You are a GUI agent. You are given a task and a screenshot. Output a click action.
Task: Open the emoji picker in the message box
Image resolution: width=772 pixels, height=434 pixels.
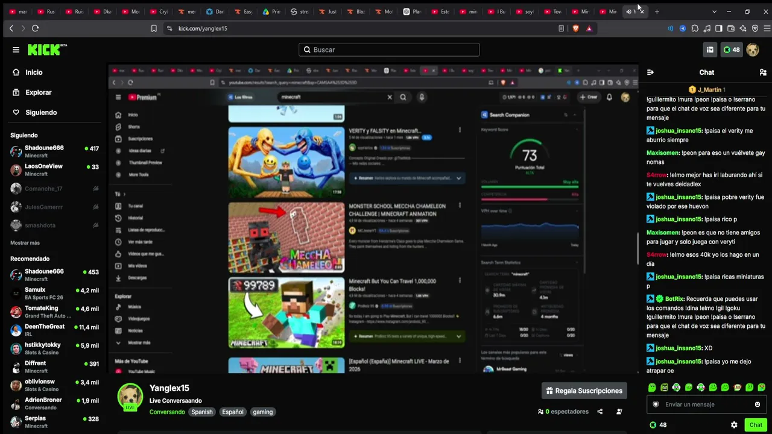point(758,404)
